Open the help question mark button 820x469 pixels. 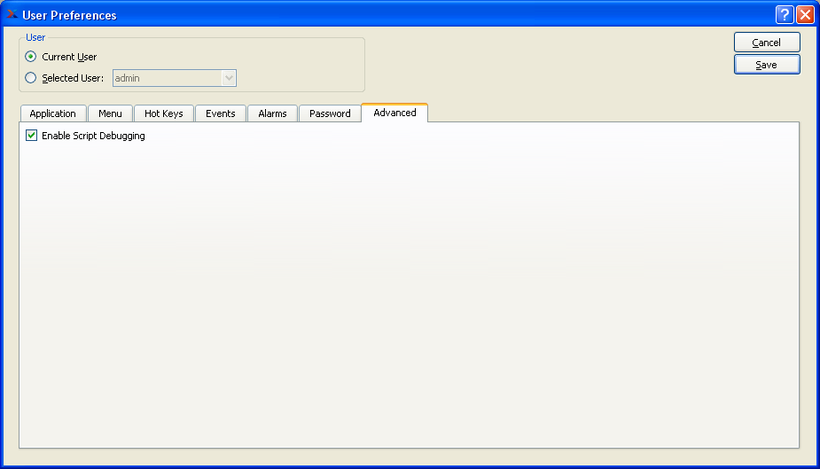click(785, 15)
